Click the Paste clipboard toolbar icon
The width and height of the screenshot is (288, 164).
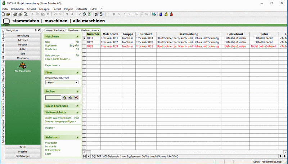(43, 14)
